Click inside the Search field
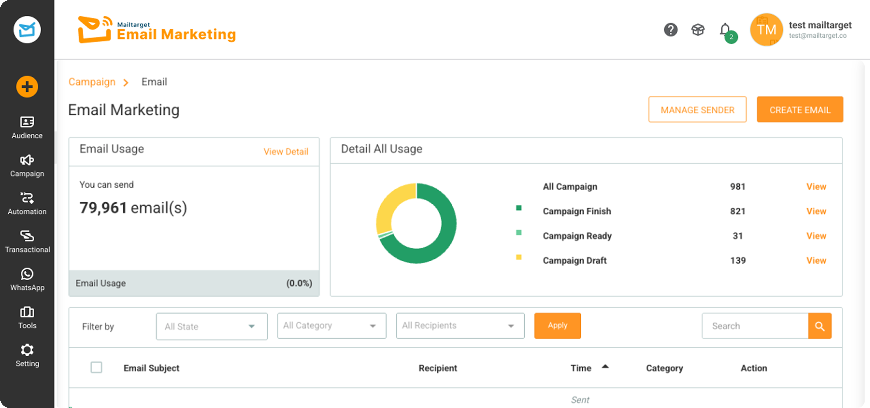The height and width of the screenshot is (408, 870). (753, 326)
